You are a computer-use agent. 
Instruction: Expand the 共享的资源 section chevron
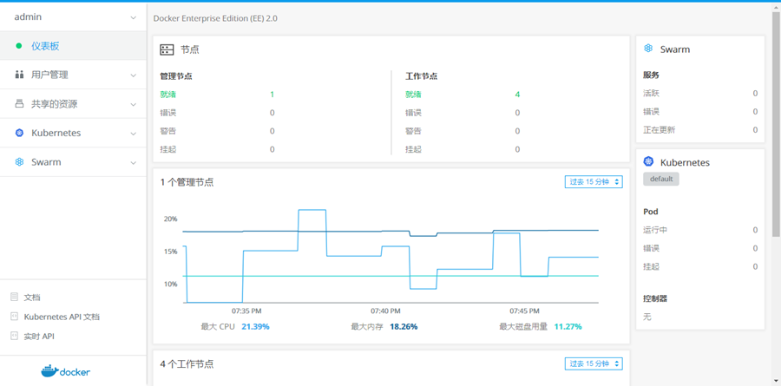point(133,105)
